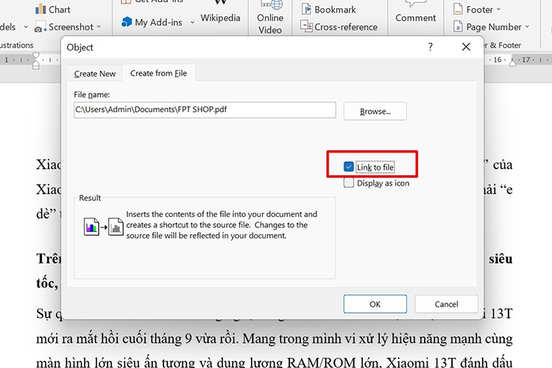Click the Page Number icon
Viewport: 552px width, 368px height.
(458, 26)
